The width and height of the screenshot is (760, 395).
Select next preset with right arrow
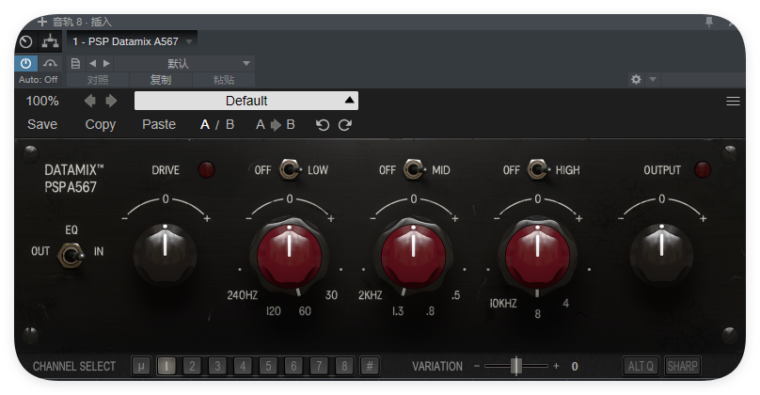[111, 101]
